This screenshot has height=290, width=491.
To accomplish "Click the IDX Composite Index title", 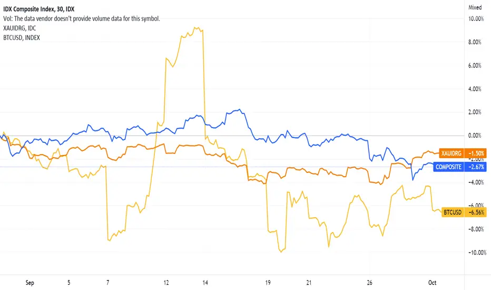I will tap(39, 9).
